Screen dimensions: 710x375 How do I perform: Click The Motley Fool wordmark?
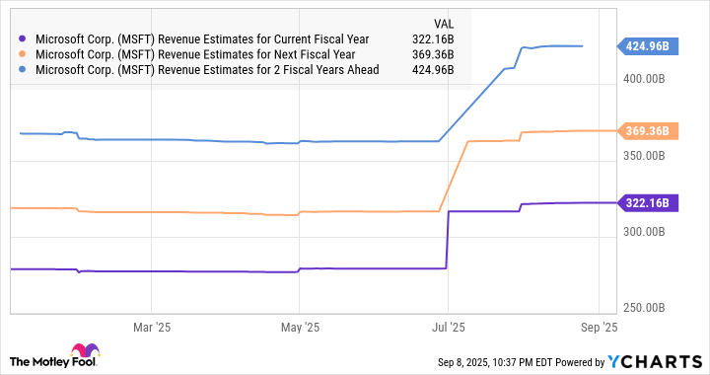coord(53,361)
